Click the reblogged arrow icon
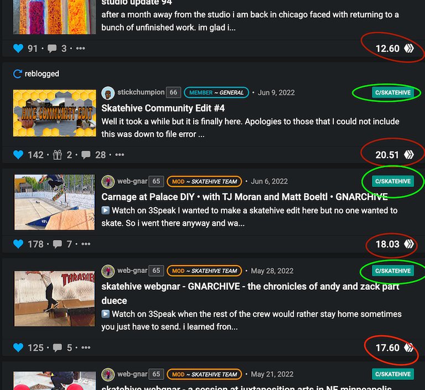Viewport: 425px width, 390px height. (x=17, y=74)
